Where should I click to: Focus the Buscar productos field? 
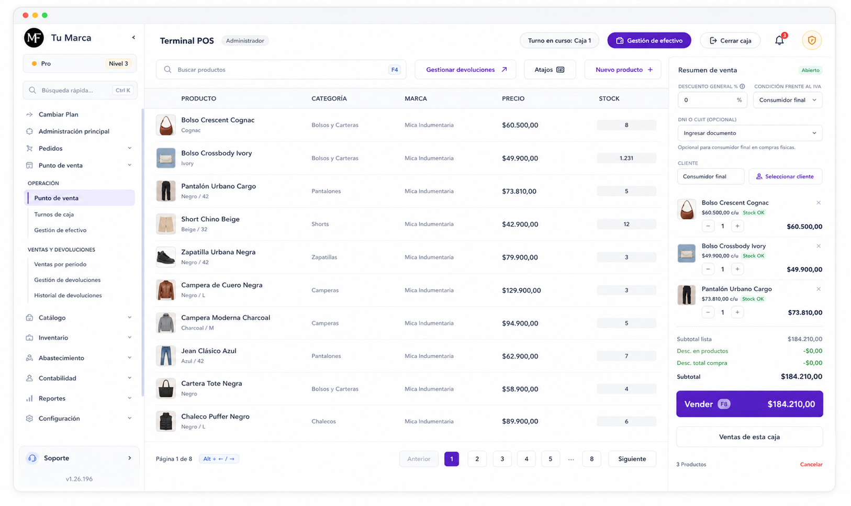281,70
